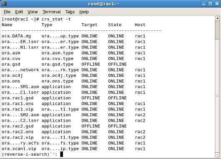221x159 pixels.
Task: Click the 'ora.ons.type' type value
Action: point(58,81)
